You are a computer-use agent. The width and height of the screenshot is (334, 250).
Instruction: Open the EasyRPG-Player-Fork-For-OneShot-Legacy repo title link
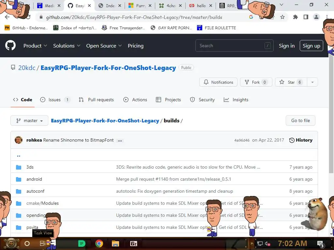(x=108, y=68)
